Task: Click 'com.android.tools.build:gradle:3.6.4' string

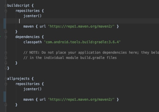Action: coord(82,42)
